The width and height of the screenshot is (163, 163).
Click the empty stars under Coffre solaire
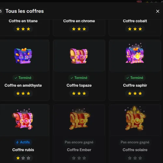[x=135, y=158]
